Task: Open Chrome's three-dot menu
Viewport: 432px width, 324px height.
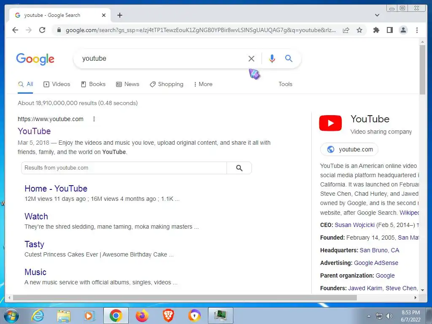Action: [x=417, y=30]
